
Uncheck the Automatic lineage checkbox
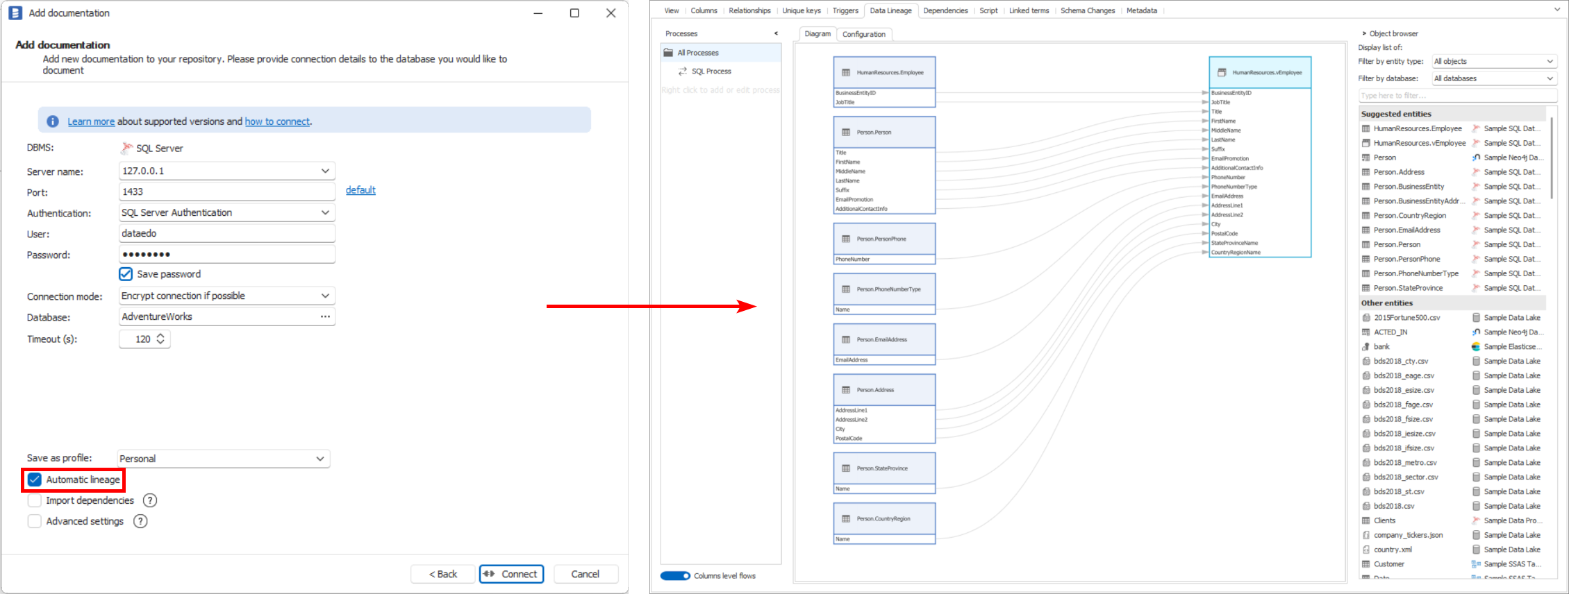click(x=35, y=480)
